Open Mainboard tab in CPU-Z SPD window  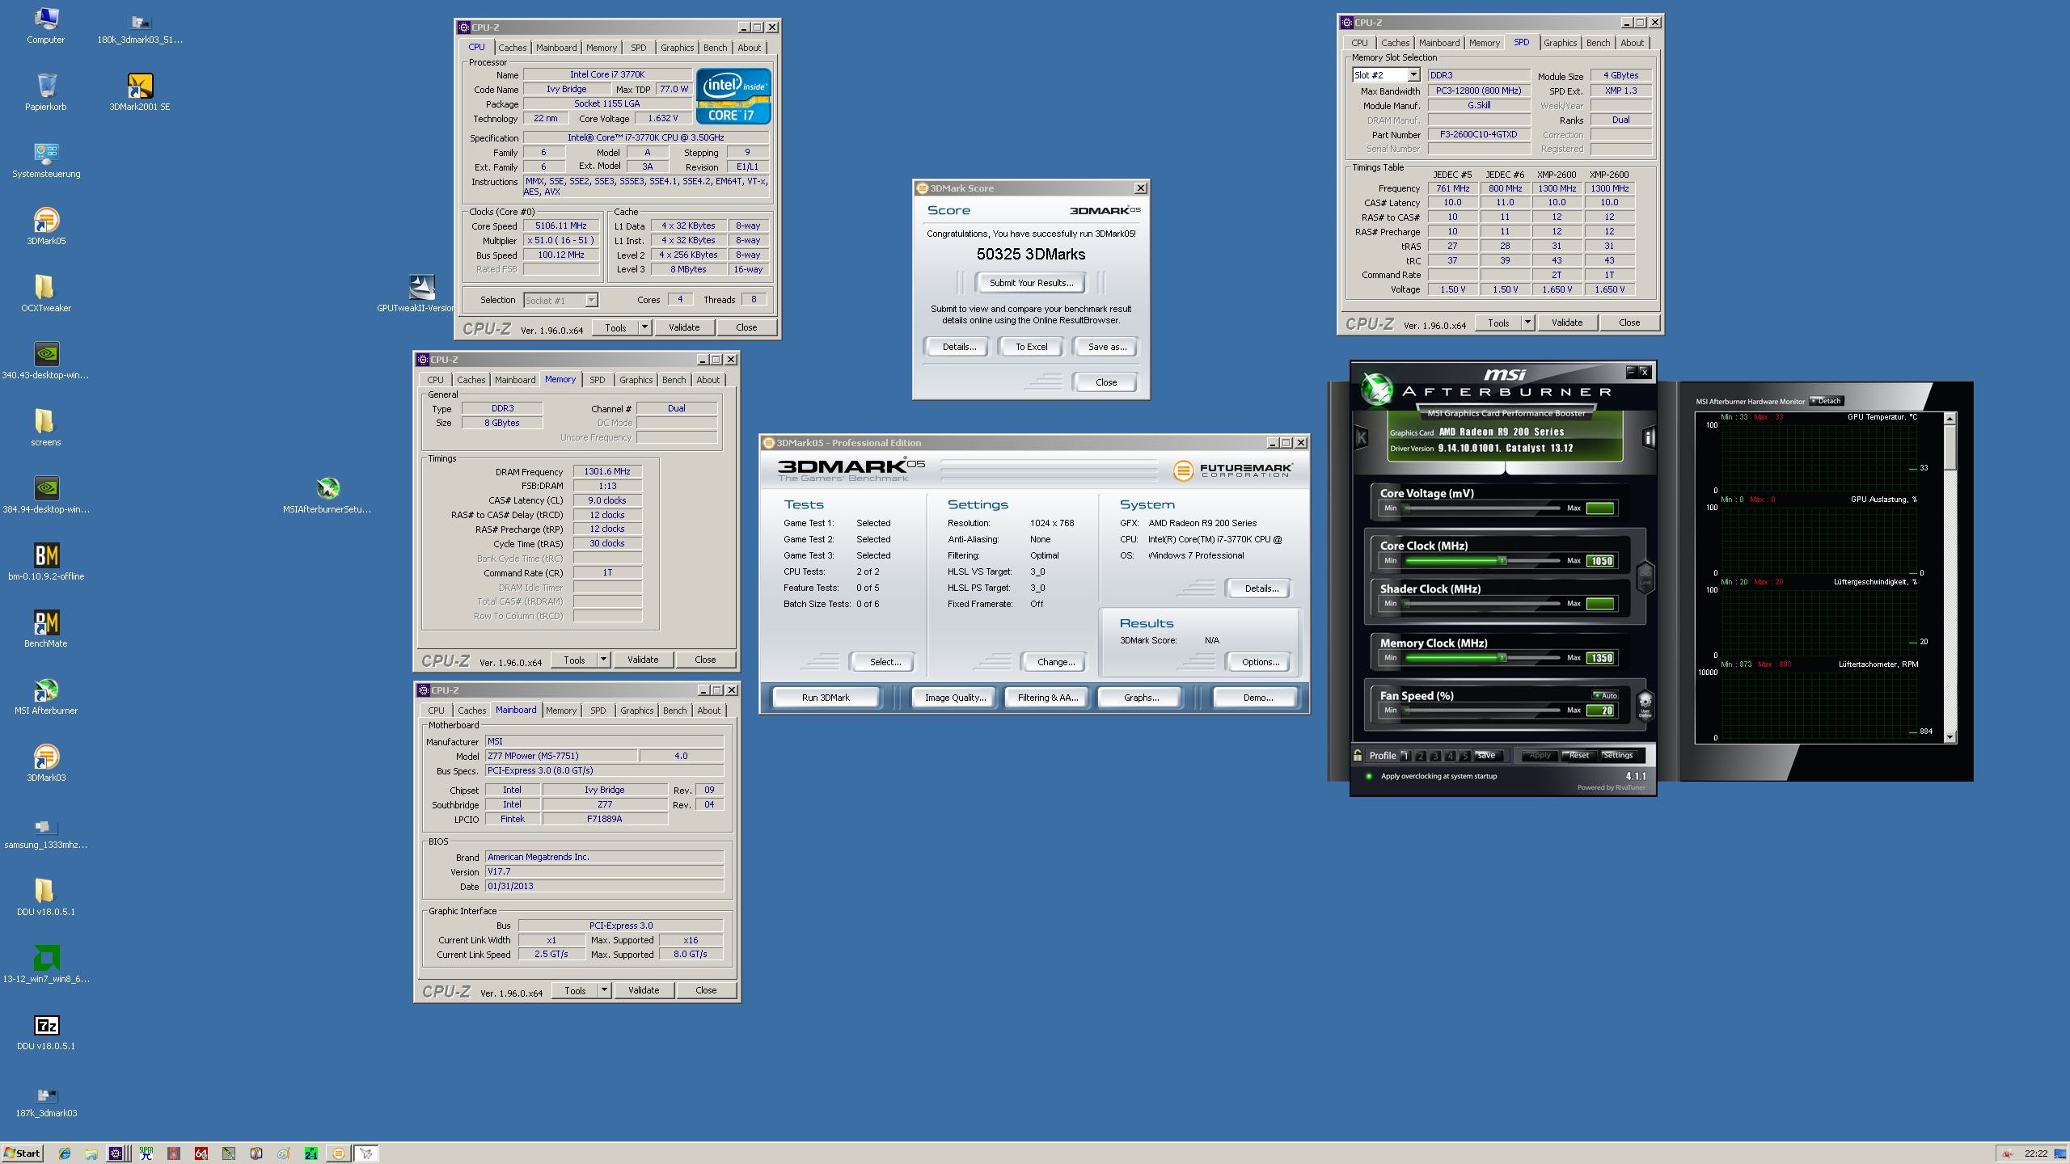1439,43
